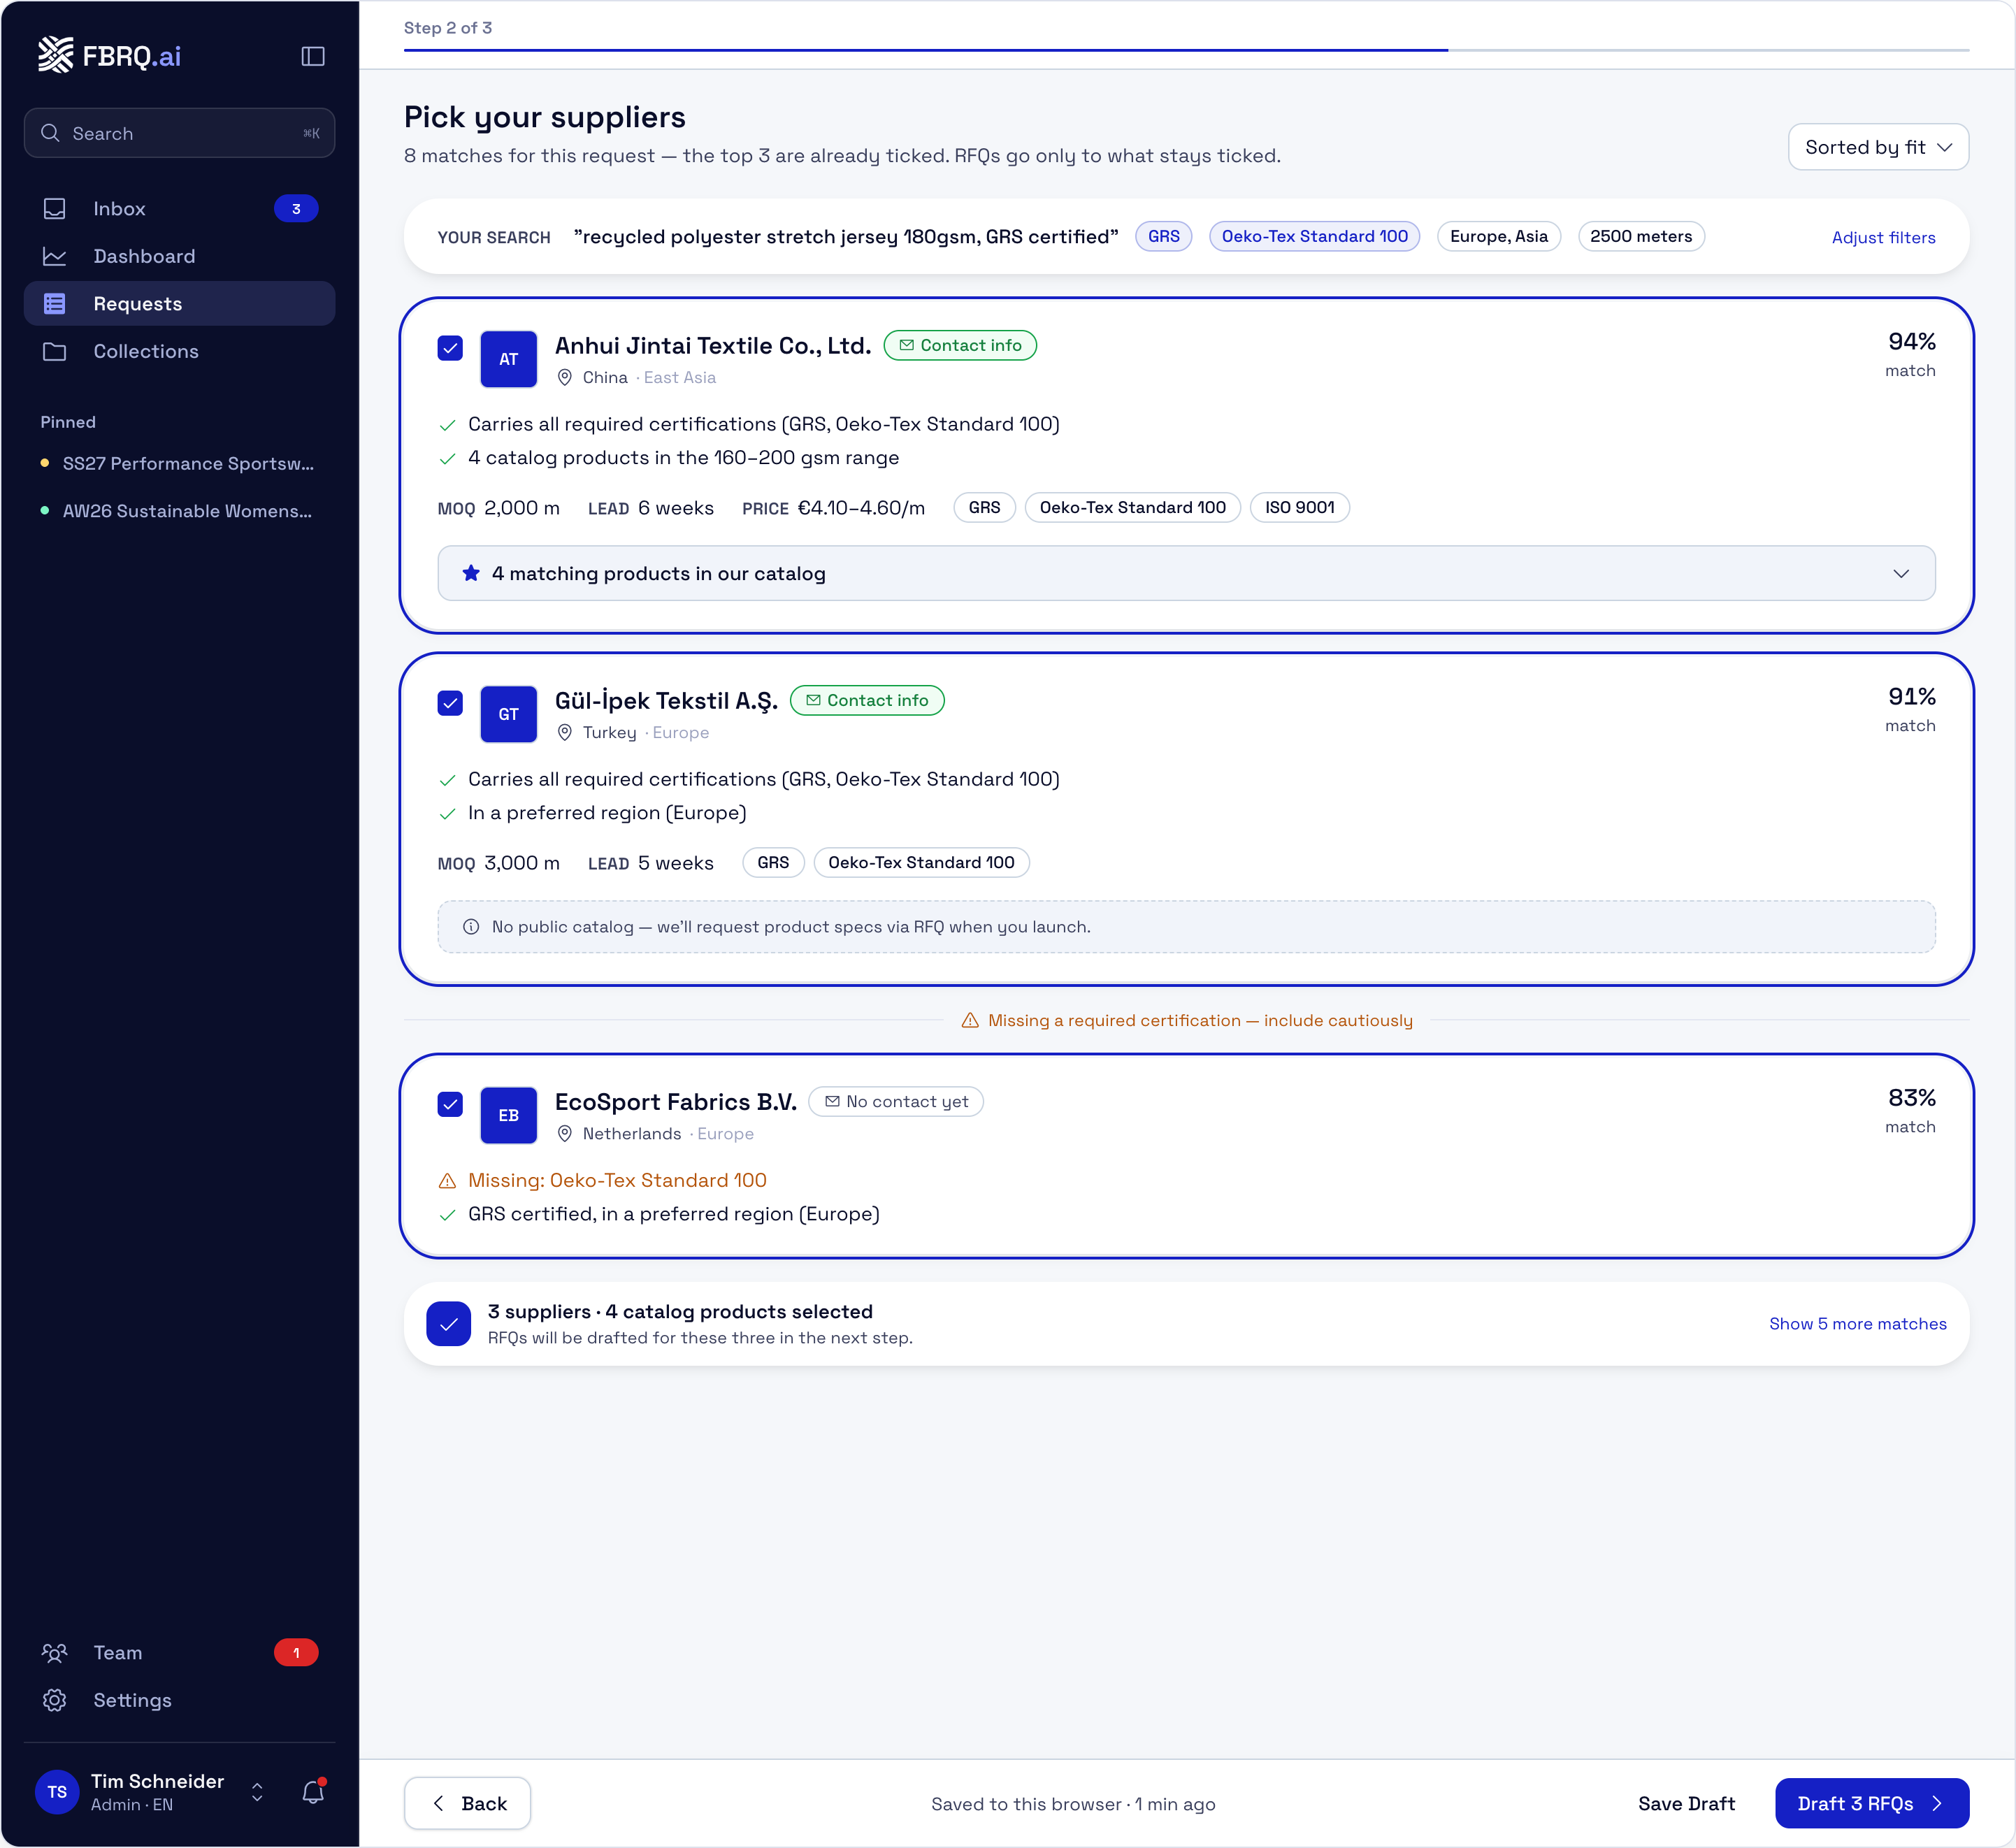Image resolution: width=2016 pixels, height=1848 pixels.
Task: Go to Requests in sidebar
Action: click(x=180, y=304)
